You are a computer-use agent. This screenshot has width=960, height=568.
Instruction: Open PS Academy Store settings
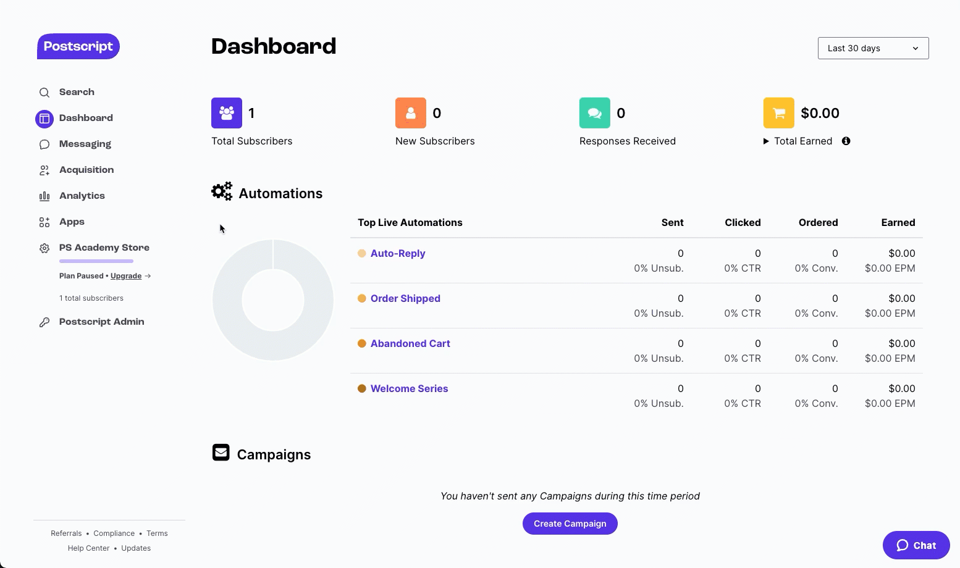[104, 248]
